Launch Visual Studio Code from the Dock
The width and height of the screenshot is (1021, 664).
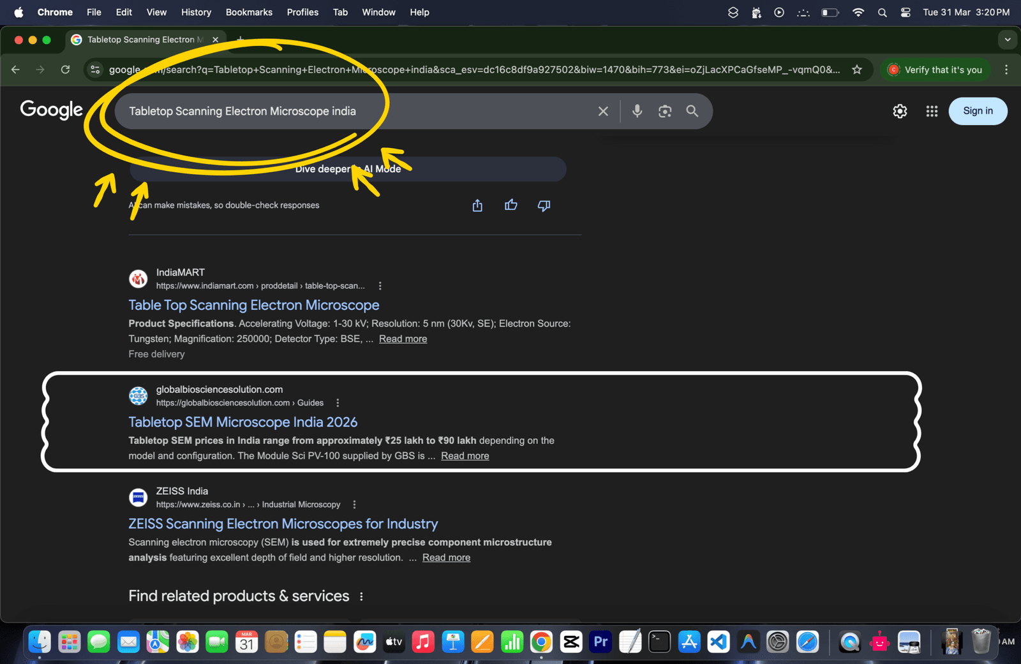click(719, 642)
